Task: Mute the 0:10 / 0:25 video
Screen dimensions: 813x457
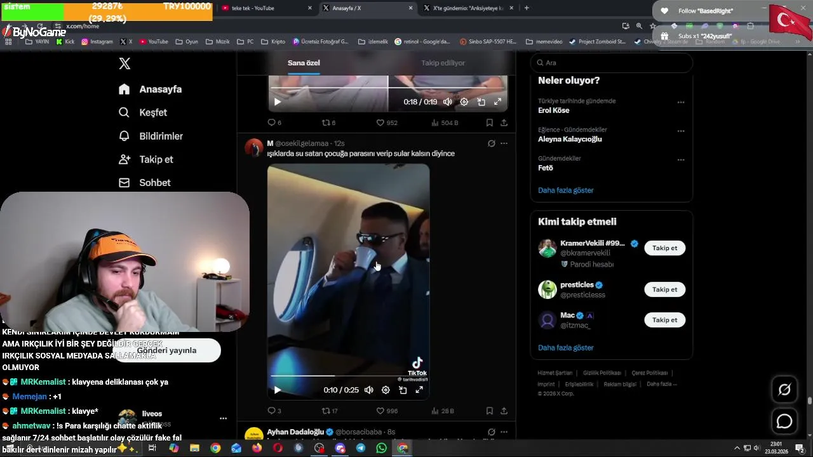Action: pyautogui.click(x=368, y=390)
